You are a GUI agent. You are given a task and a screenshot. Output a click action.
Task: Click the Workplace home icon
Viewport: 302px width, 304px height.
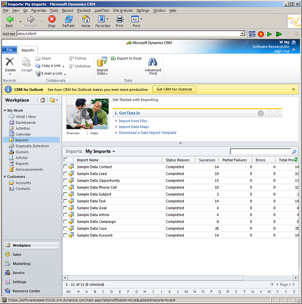point(43,100)
